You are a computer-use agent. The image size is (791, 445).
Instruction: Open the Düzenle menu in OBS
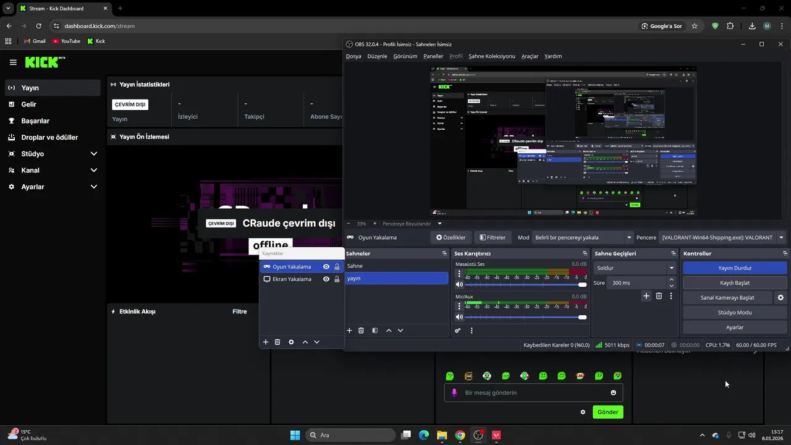[x=377, y=56]
